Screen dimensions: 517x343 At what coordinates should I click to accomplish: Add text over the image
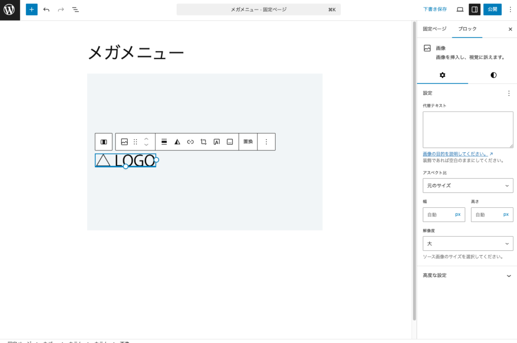(x=216, y=142)
